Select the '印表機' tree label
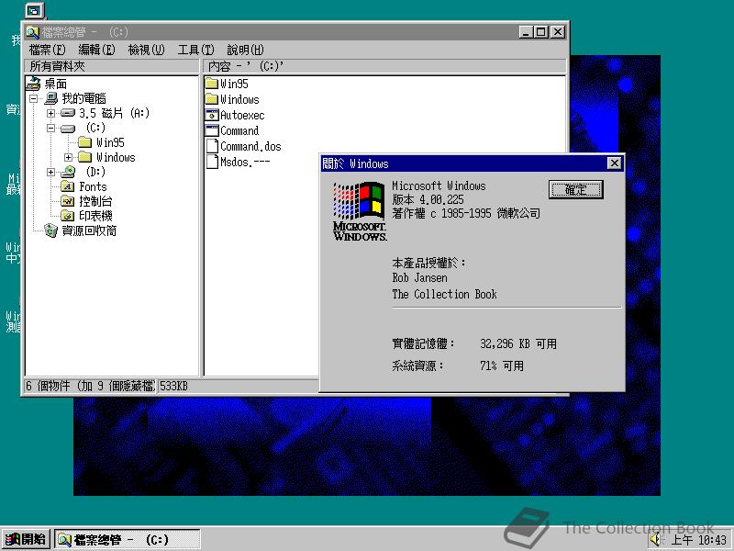The image size is (734, 551). tap(95, 216)
